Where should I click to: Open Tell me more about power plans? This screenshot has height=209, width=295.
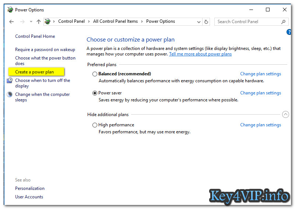coord(200,54)
